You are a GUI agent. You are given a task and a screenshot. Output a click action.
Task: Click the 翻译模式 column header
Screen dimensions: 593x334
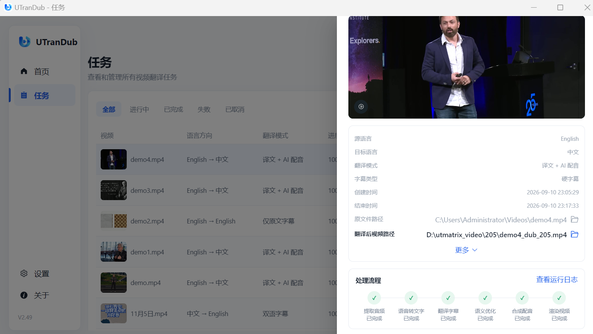(x=275, y=135)
